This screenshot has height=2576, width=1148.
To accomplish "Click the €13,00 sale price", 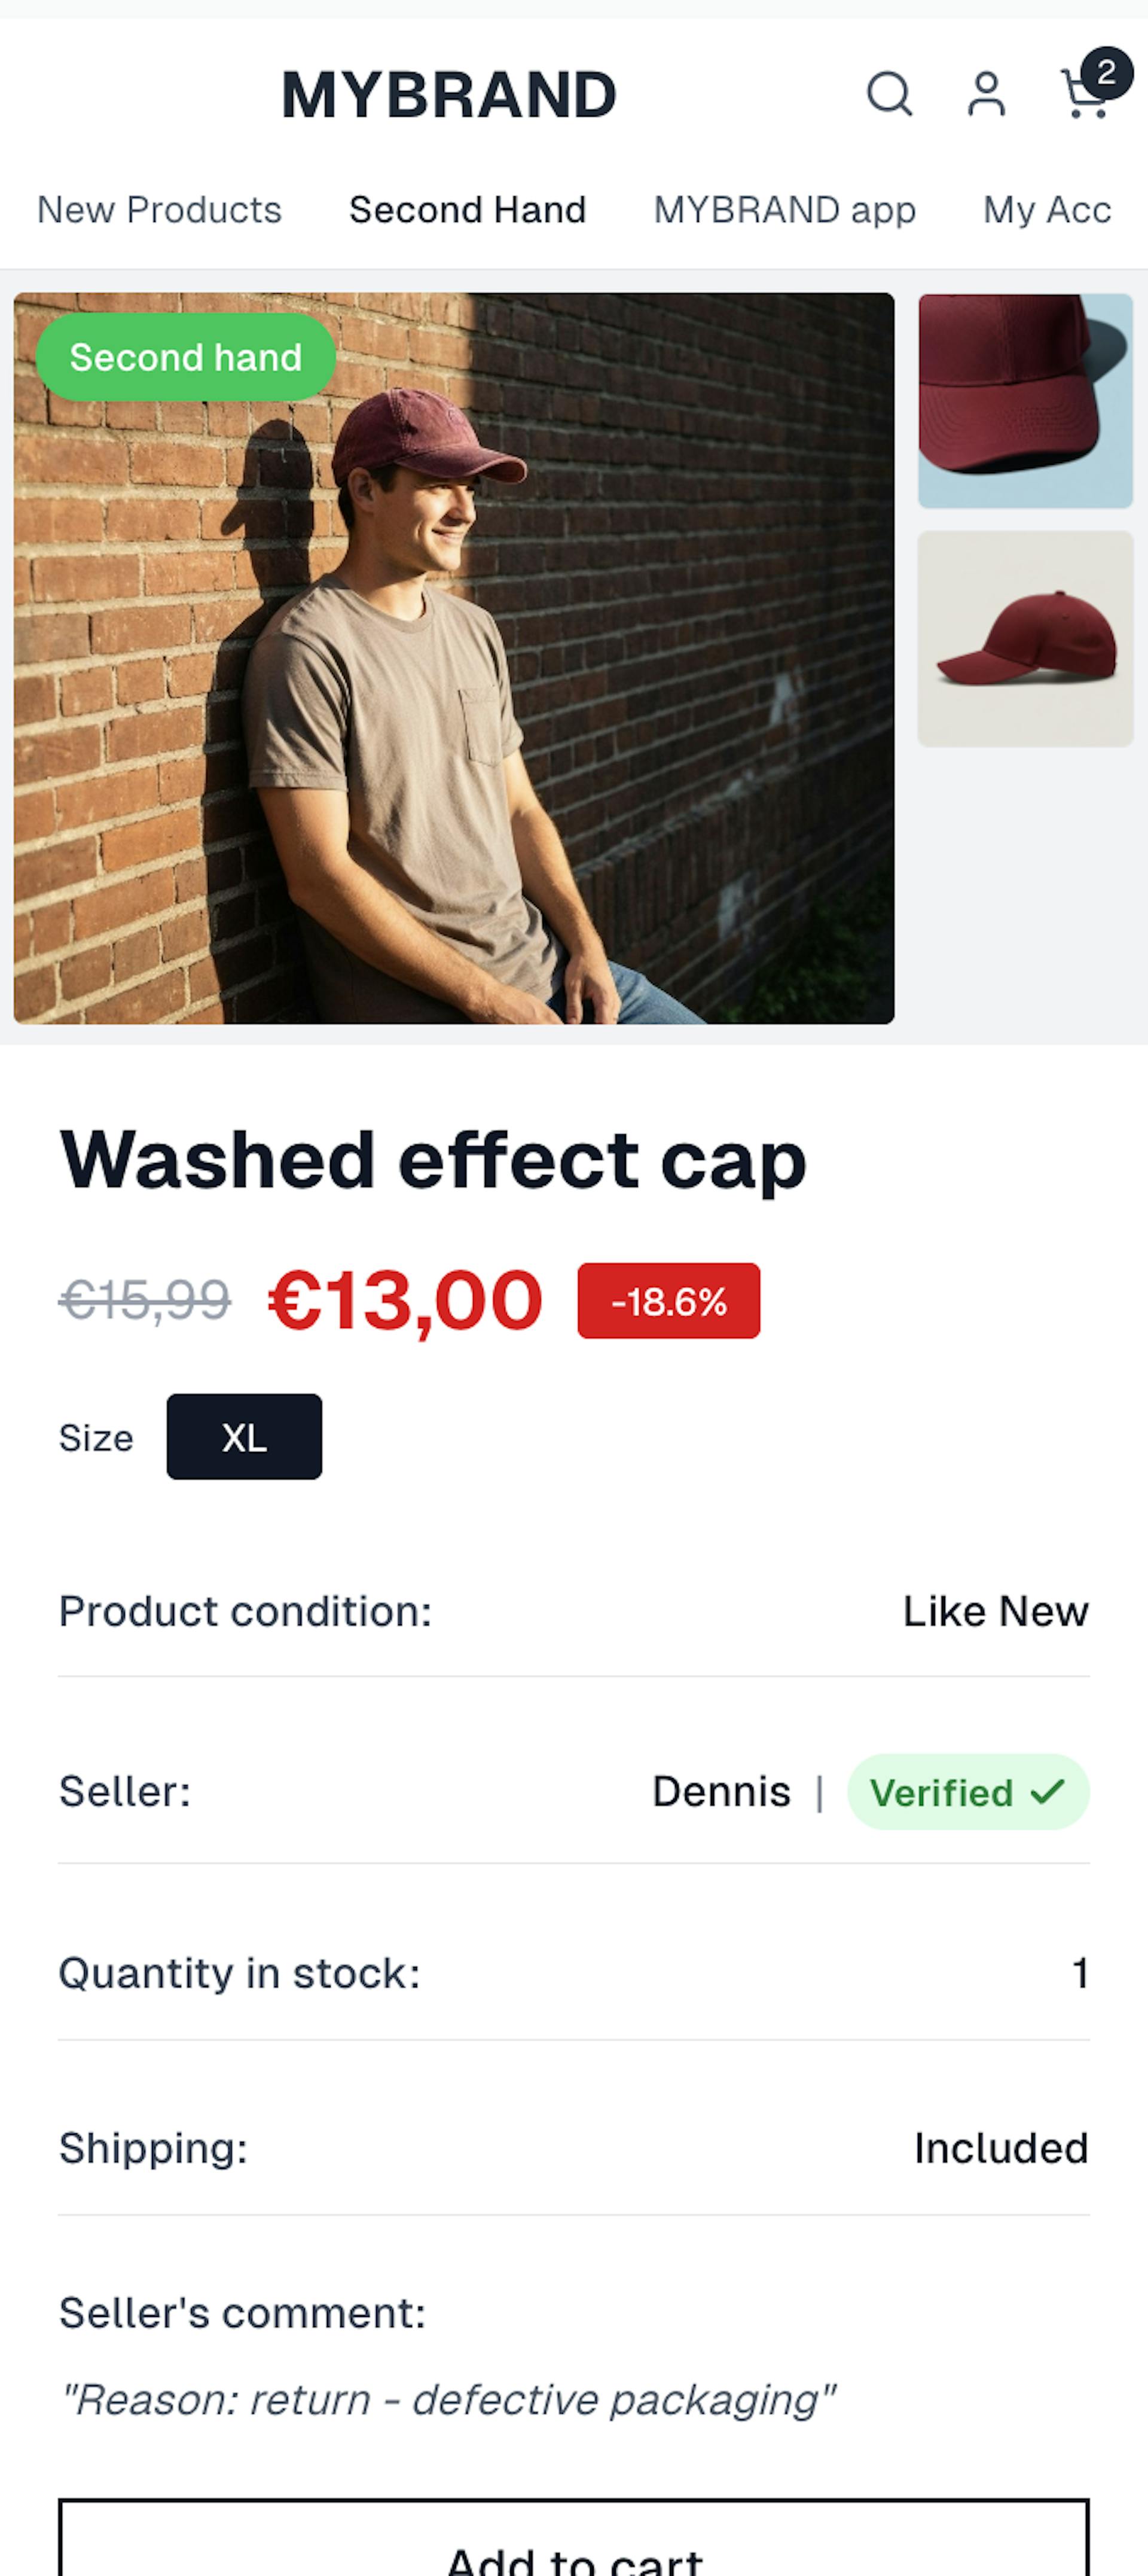I will [405, 1301].
